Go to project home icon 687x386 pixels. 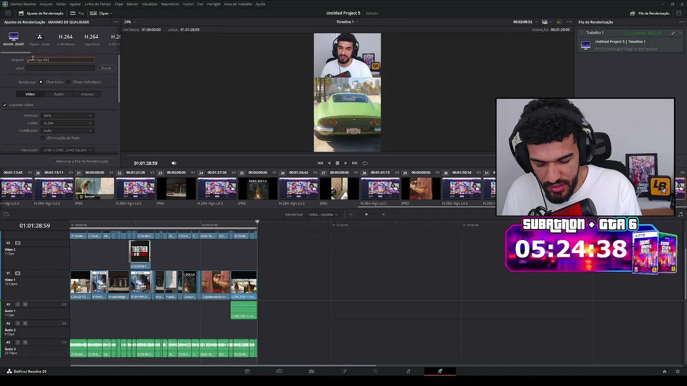tap(664, 372)
